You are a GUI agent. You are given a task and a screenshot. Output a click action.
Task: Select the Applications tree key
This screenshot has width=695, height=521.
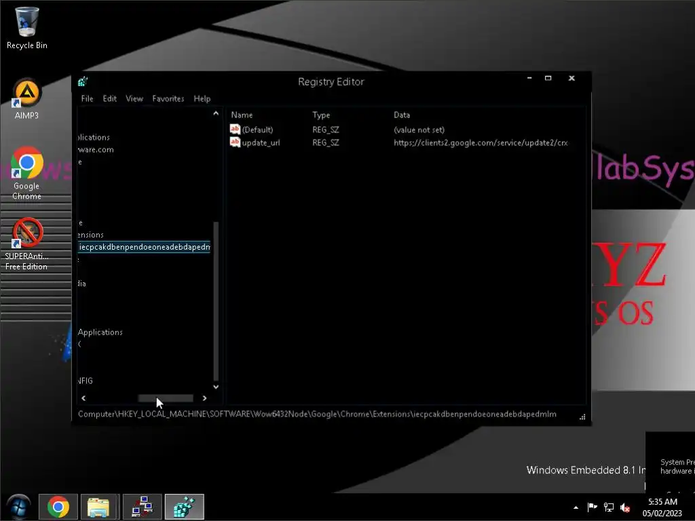tap(100, 332)
